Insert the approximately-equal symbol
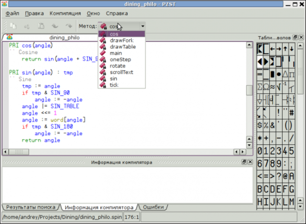Viewport: 306px width, 224px height. pos(273,87)
